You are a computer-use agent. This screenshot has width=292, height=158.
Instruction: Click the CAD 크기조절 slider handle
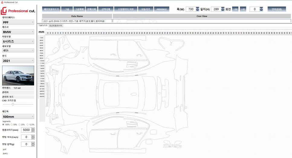point(13,104)
